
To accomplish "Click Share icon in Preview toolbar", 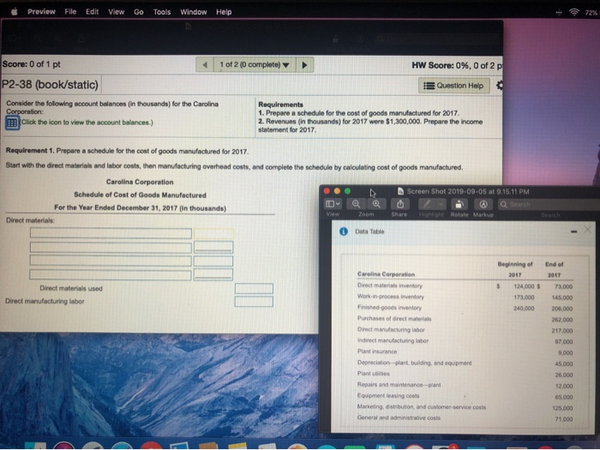I will [x=400, y=204].
